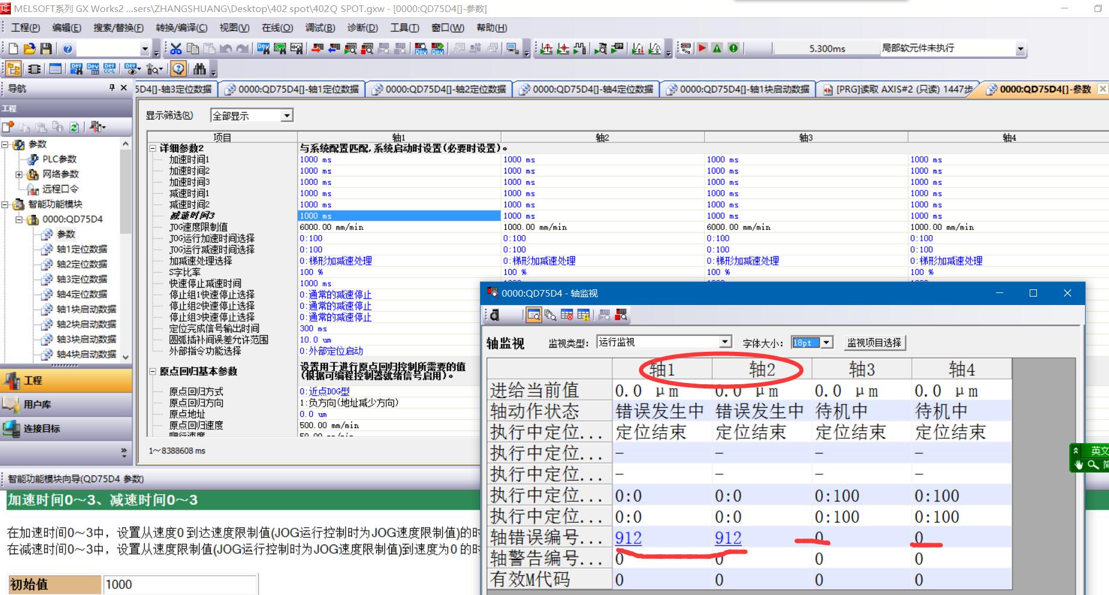1109x595 pixels.
Task: Click the binoculars search icon
Action: (x=199, y=69)
